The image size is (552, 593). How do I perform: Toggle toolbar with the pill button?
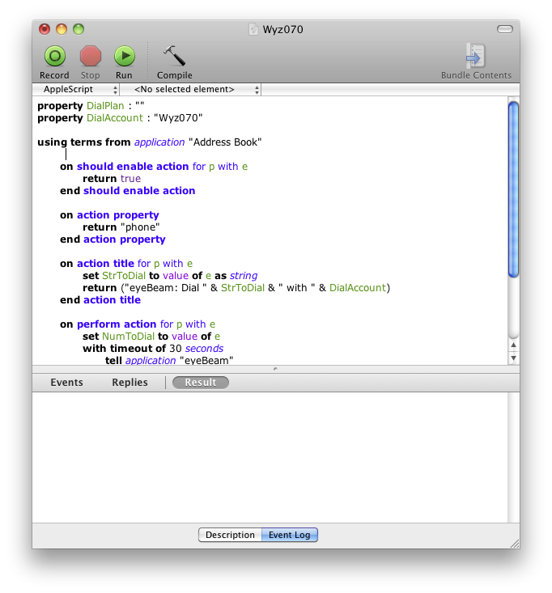[504, 29]
